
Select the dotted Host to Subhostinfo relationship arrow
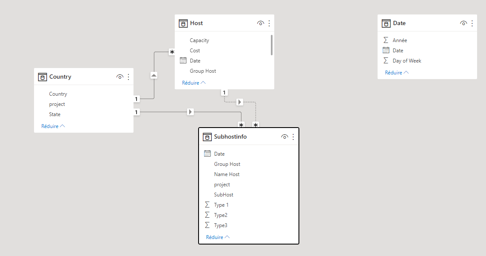[239, 102]
